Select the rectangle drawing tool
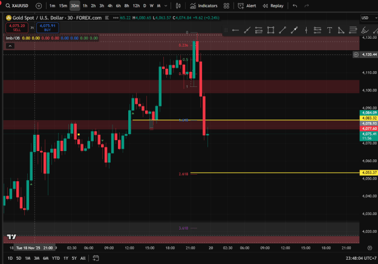Screen dimensions: 378x264 click(270, 30)
